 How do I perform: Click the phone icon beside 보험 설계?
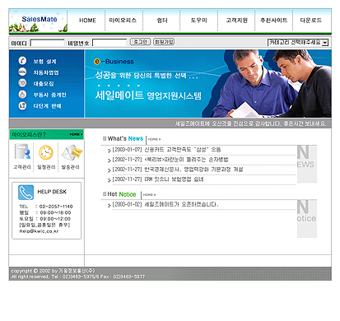point(22,61)
